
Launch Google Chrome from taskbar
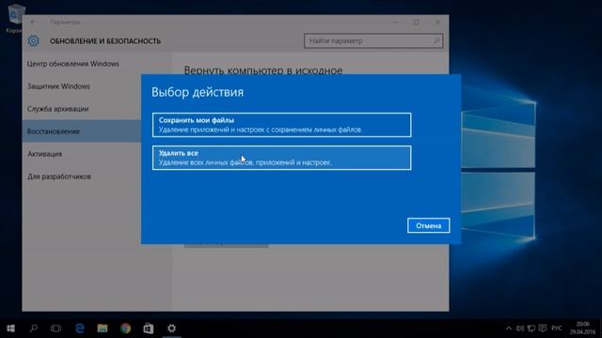(x=125, y=329)
